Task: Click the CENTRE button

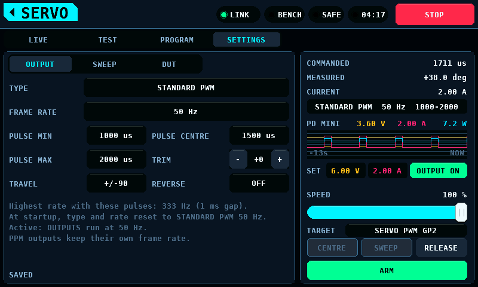Action: pos(332,248)
